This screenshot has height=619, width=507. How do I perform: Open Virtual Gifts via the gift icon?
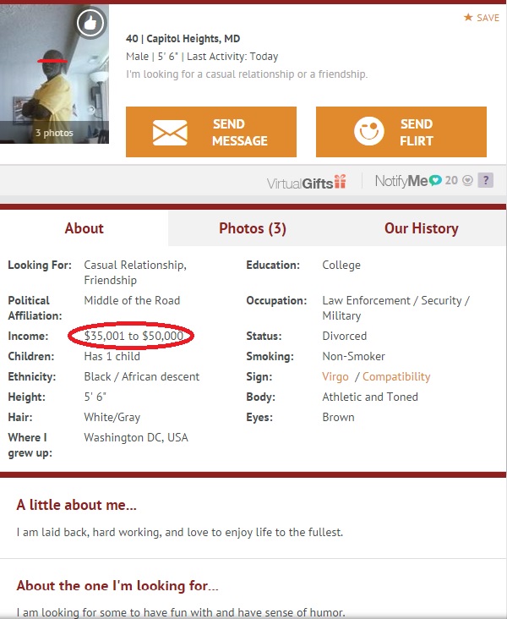(x=339, y=180)
